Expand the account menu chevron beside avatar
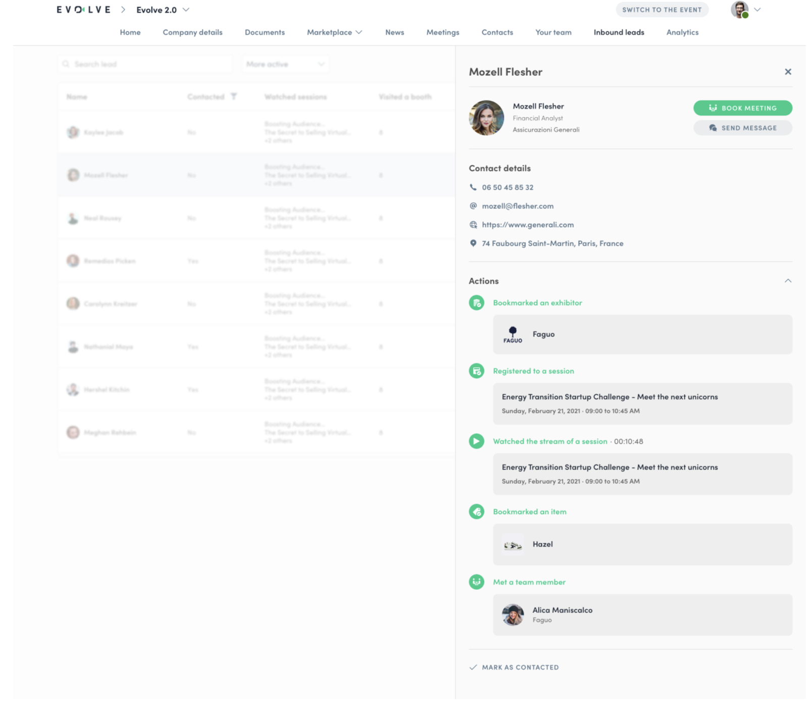The width and height of the screenshot is (808, 711). 757,10
